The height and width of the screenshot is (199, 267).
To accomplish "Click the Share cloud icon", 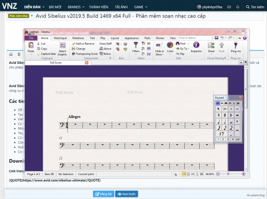I will (211, 45).
